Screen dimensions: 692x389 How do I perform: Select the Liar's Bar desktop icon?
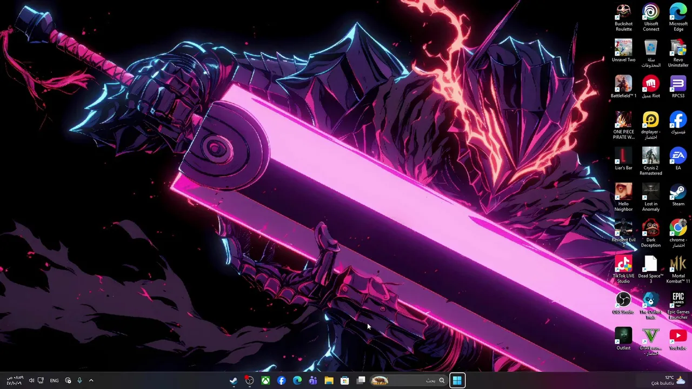(623, 159)
